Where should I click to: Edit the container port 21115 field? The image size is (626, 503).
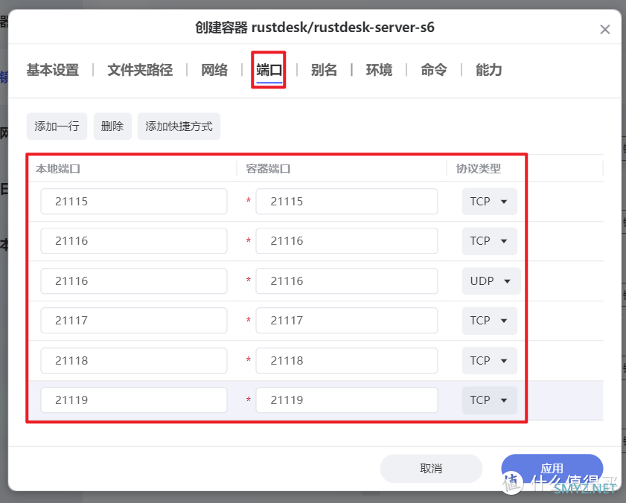point(347,201)
